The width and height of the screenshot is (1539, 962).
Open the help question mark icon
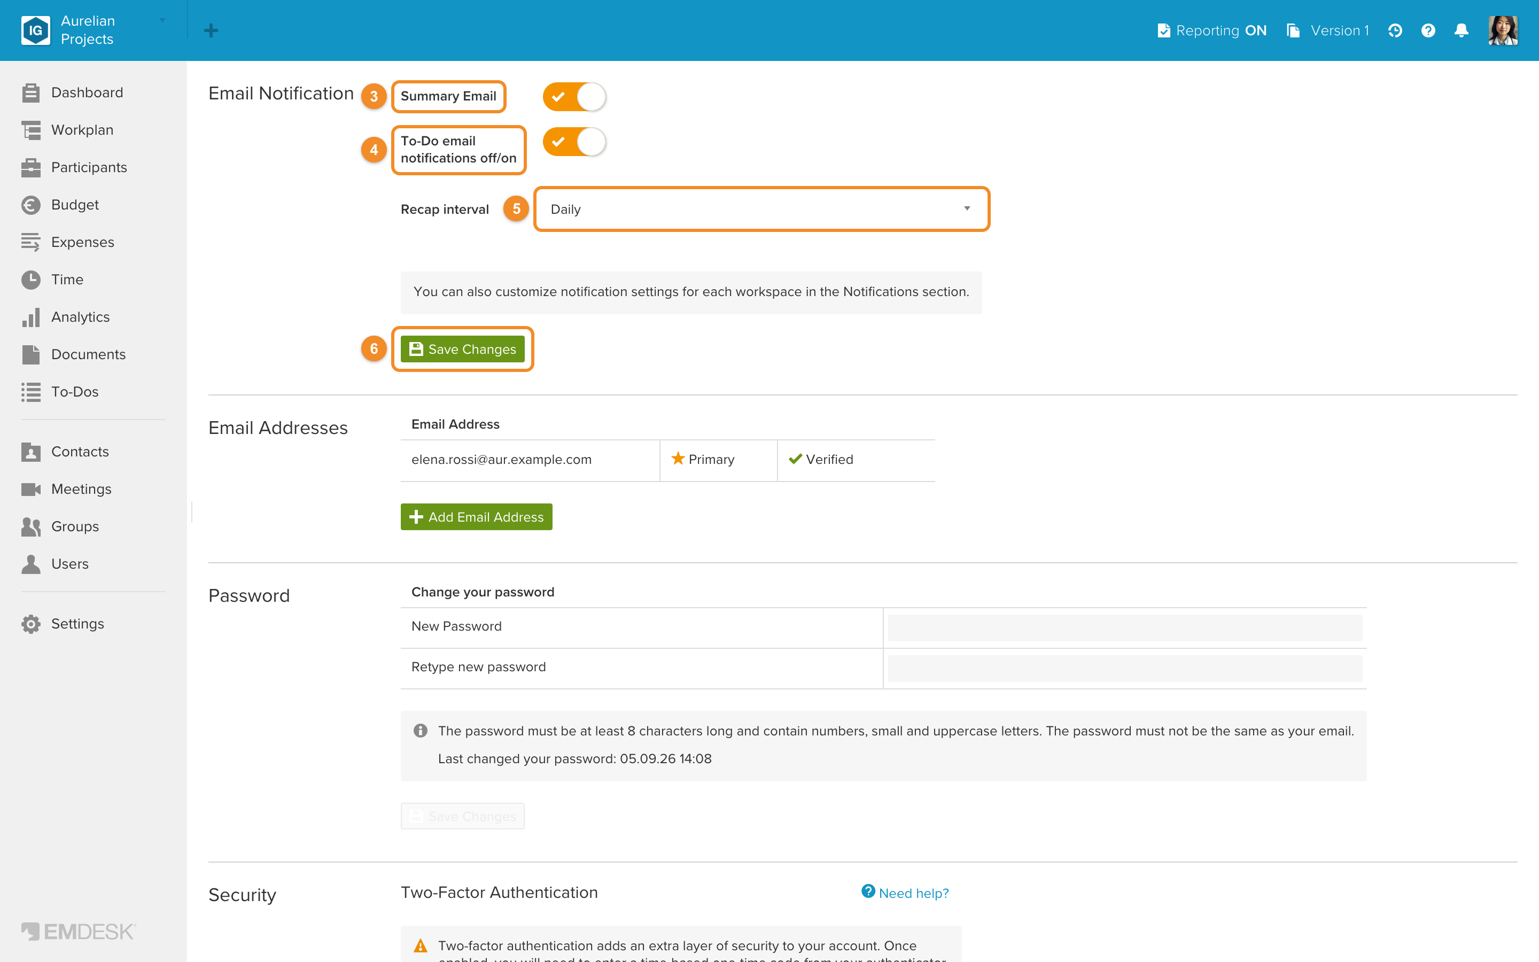point(1428,30)
